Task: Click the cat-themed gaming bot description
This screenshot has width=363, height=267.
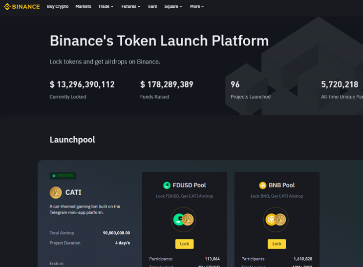Action: point(85,209)
